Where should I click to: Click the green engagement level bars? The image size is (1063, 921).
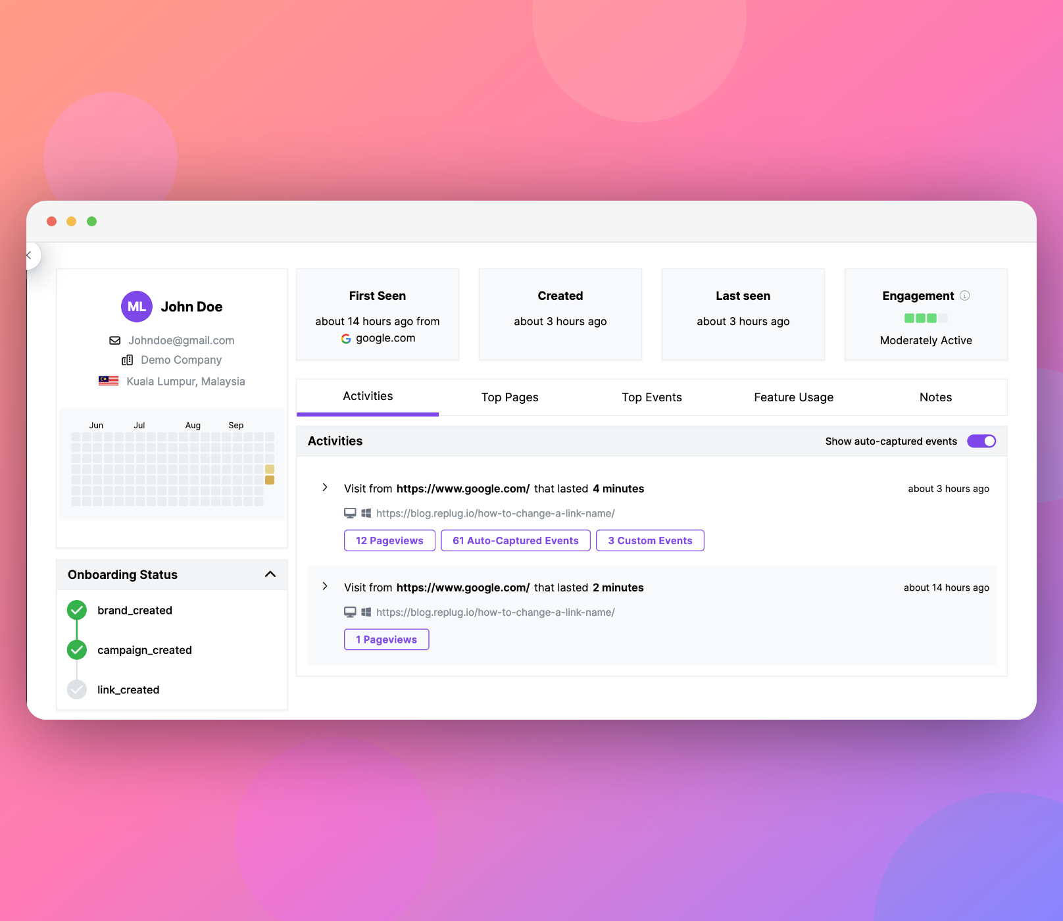pyautogui.click(x=926, y=318)
